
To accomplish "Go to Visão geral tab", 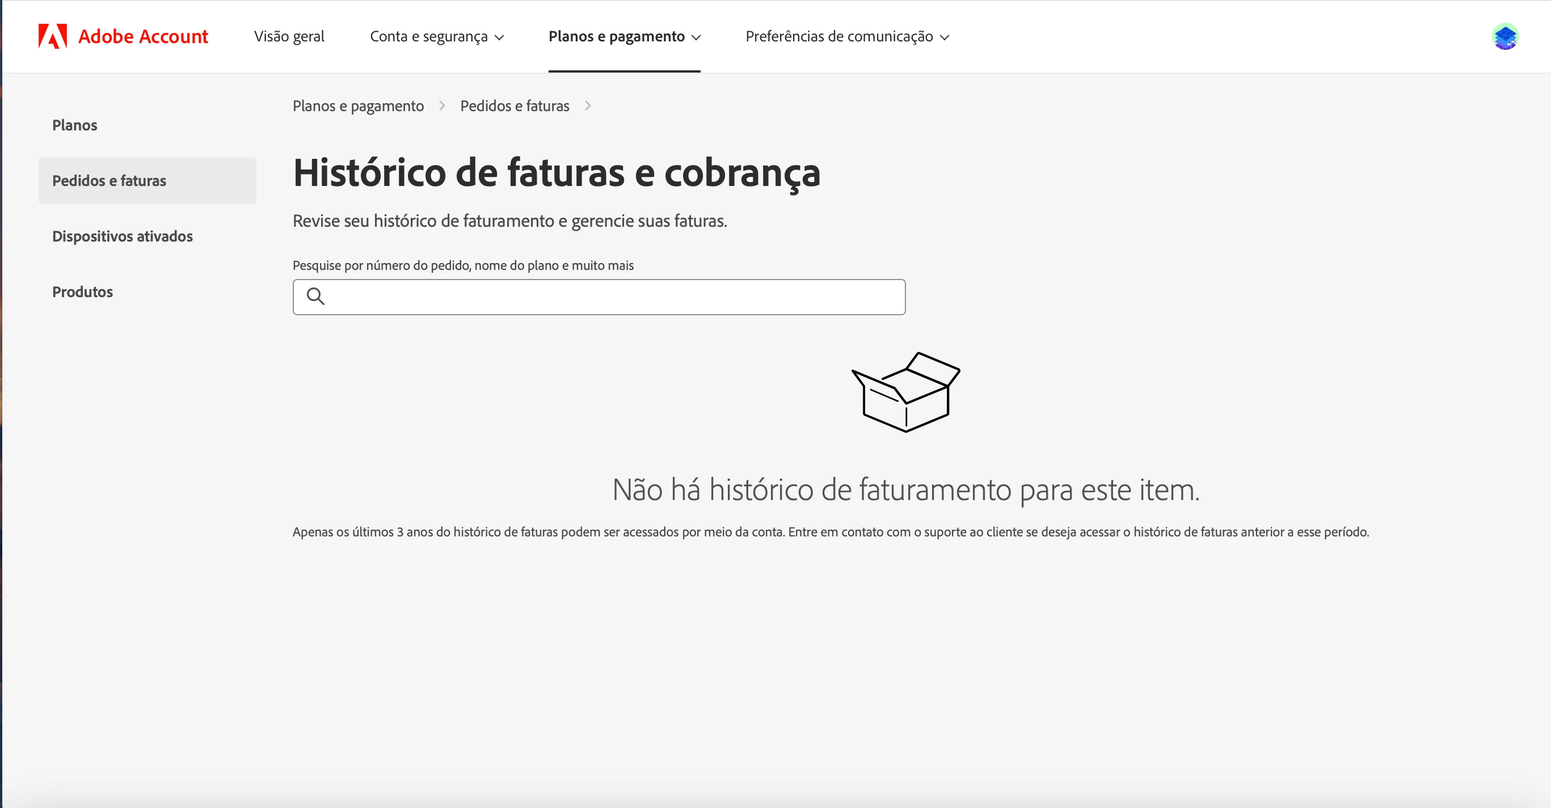I will point(289,36).
